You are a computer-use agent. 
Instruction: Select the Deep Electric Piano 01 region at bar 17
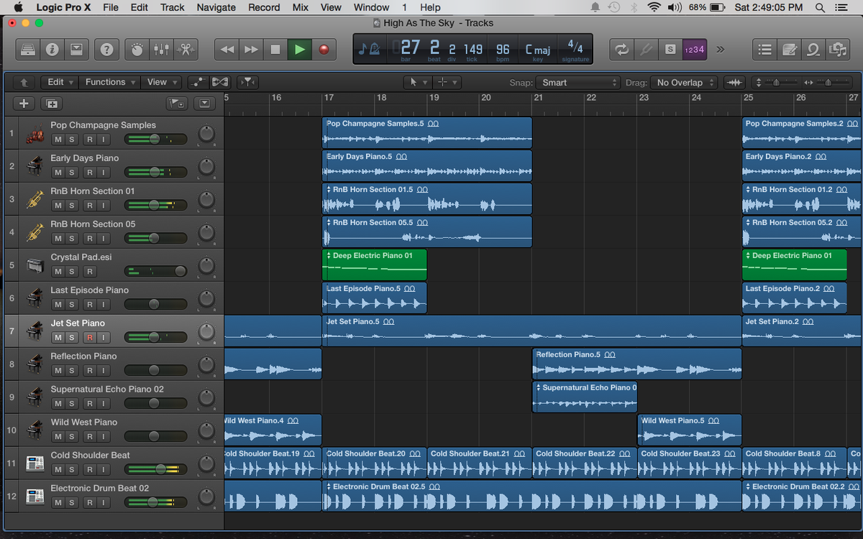(x=374, y=264)
